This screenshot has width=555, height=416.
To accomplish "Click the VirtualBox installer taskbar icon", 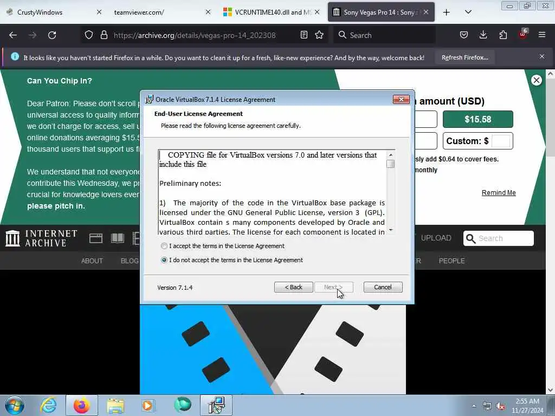I will pos(216,405).
